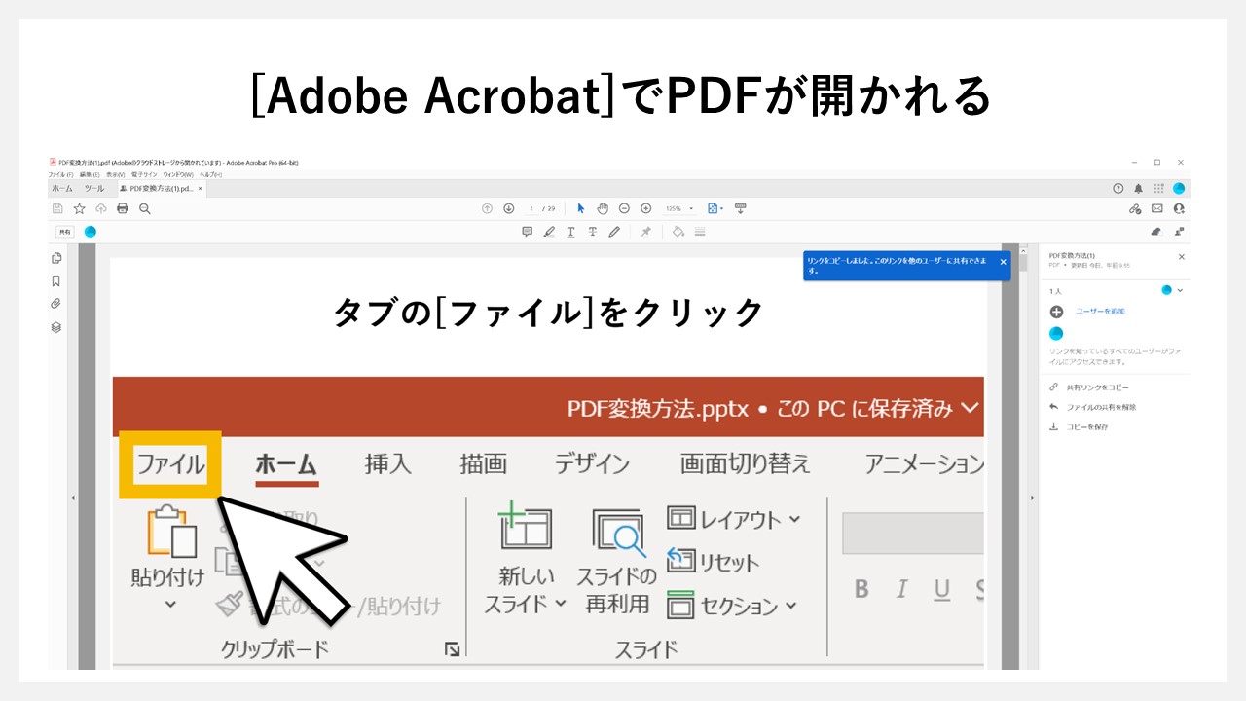Open the page display options dropdown

coord(714,208)
